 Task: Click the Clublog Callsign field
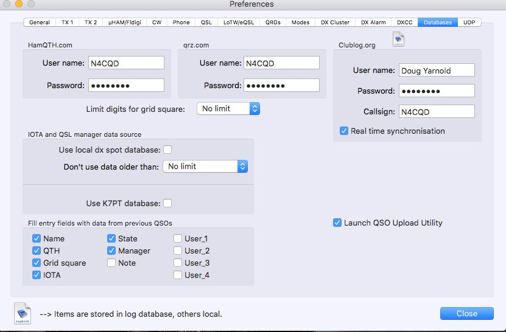[x=436, y=111]
